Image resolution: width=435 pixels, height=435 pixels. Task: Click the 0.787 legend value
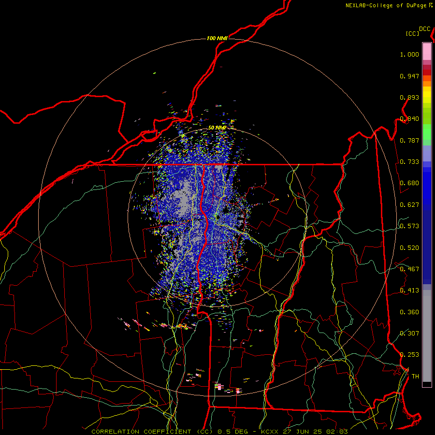point(409,140)
